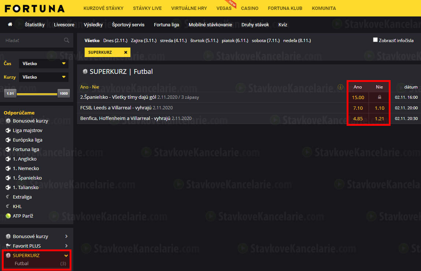Click the Extraliga hockey icon
The height and width of the screenshot is (271, 421).
(x=8, y=197)
